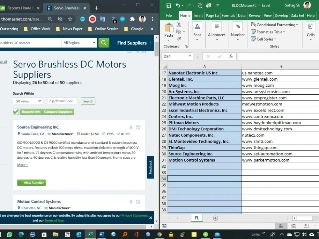Check the Motion Control Systems compare checkbox
Viewport: 319px width, 239px height.
tap(138, 202)
